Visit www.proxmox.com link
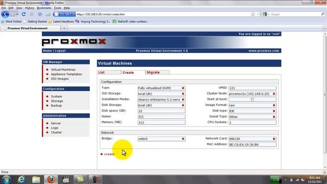The height and width of the screenshot is (184, 327). point(264,51)
